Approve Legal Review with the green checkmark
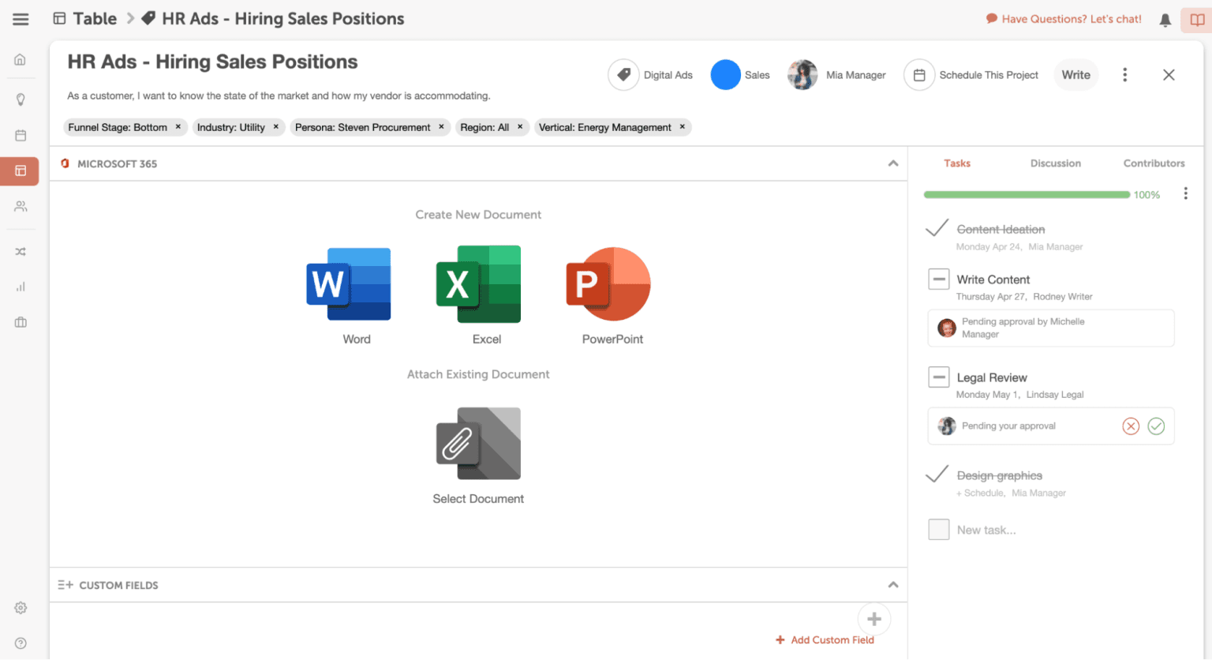 pos(1156,426)
